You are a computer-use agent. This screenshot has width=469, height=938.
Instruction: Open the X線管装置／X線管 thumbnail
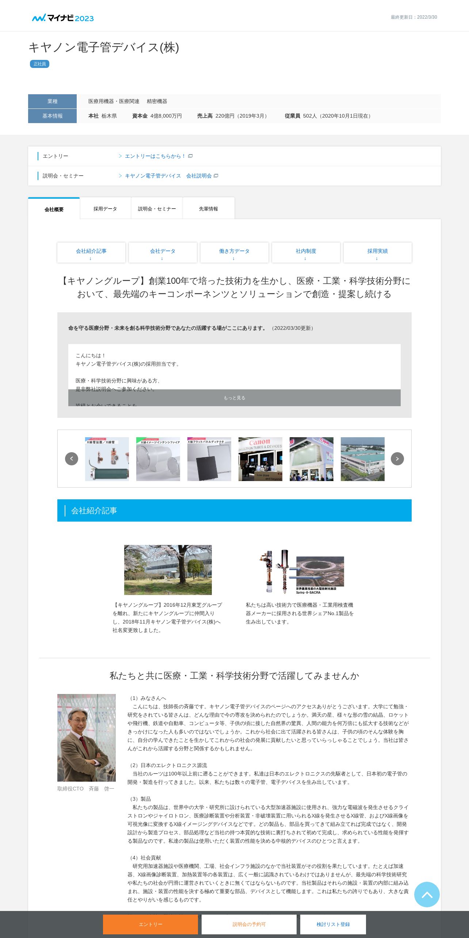[107, 459]
